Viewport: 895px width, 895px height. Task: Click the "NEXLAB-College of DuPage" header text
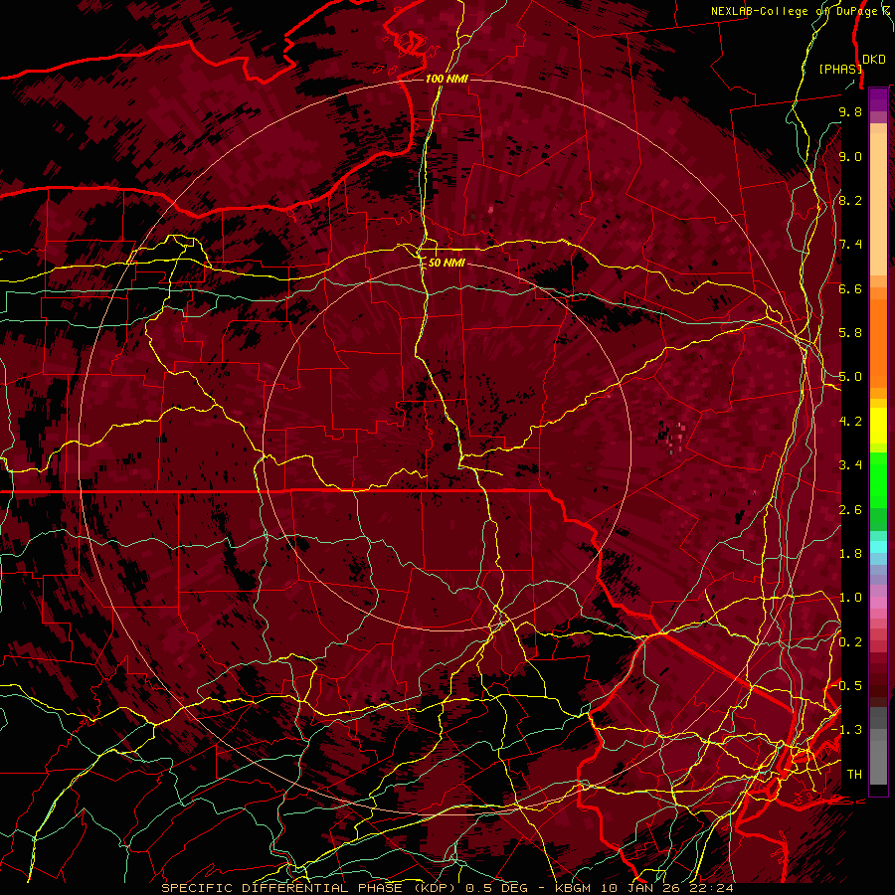794,11
